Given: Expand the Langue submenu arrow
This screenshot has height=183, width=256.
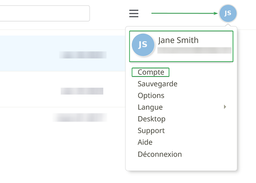Looking at the screenshot, I should [225, 107].
